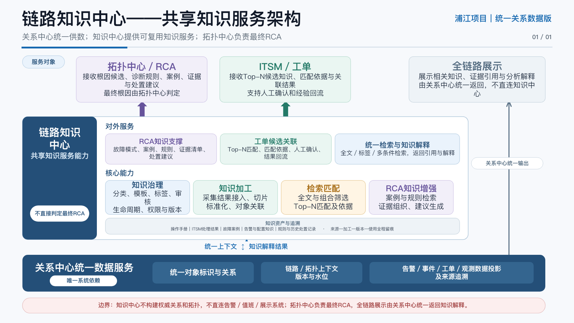Click the 服务对象 pill label

[43, 62]
